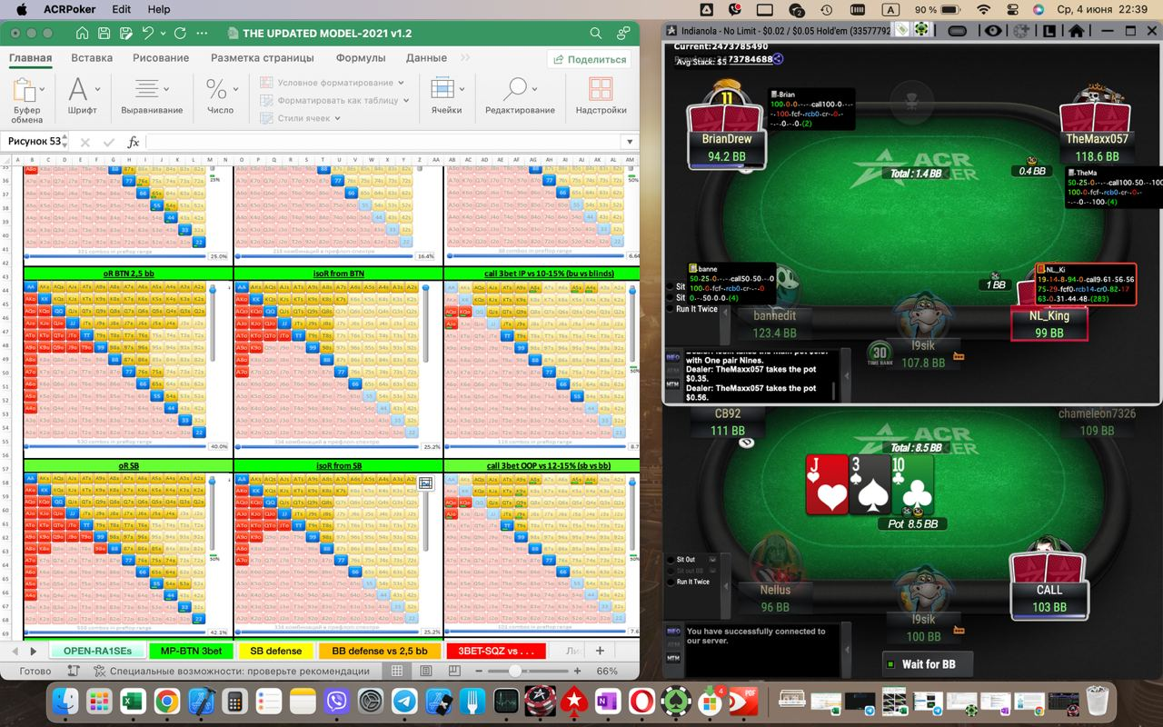Click zoom in plus button in Excel

(576, 671)
